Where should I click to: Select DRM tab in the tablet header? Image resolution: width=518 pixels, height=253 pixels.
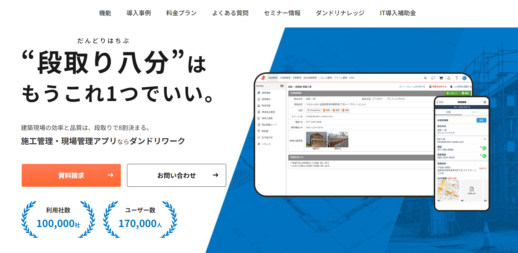click(x=352, y=78)
